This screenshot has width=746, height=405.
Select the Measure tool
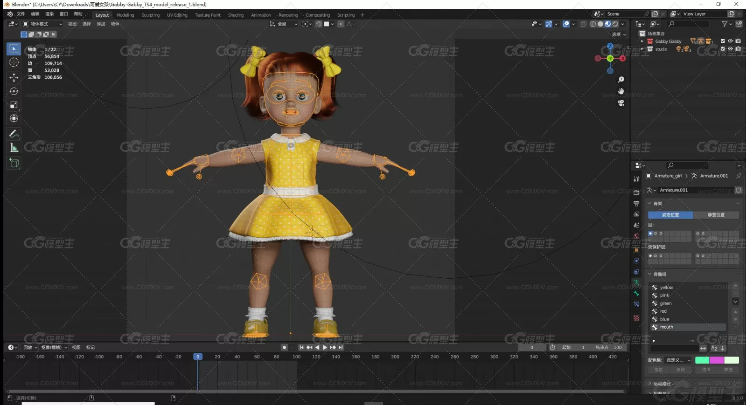pos(14,148)
